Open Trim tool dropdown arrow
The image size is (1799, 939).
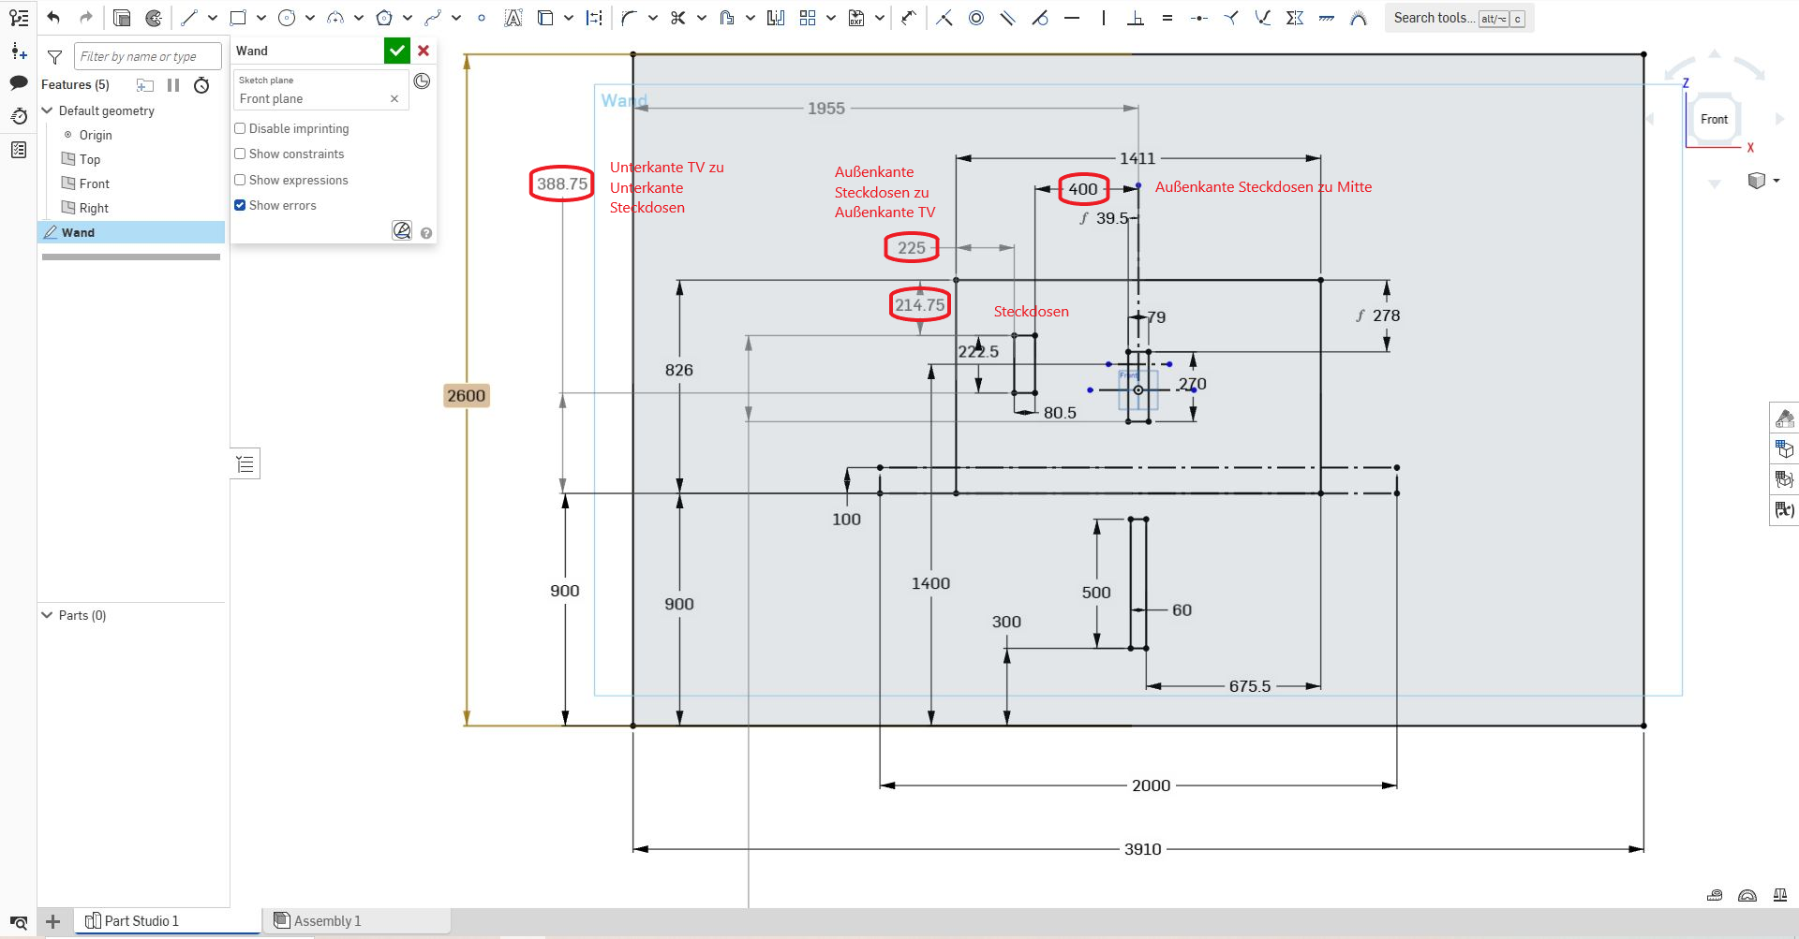[702, 18]
